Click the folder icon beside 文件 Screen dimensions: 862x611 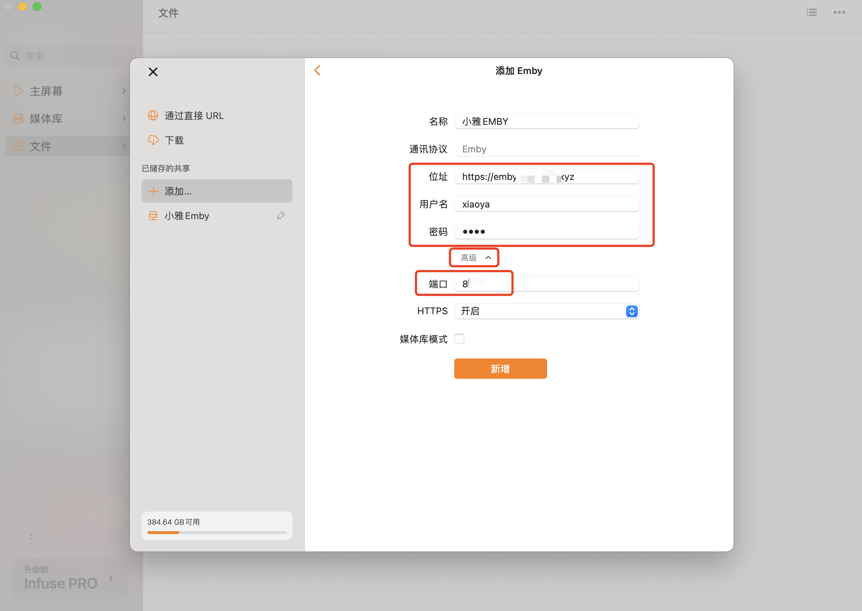pos(18,146)
